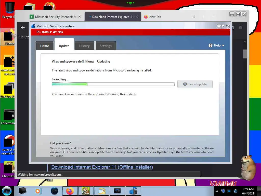This screenshot has width=261, height=196.
Task: Click the 'Updating' definitions status text
Action: (x=103, y=62)
